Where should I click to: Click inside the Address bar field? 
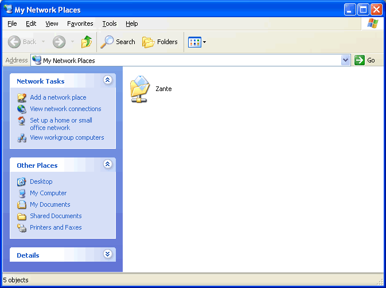pos(189,60)
